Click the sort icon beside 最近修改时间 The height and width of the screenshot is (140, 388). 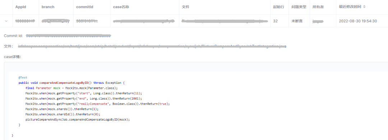pos(364,7)
